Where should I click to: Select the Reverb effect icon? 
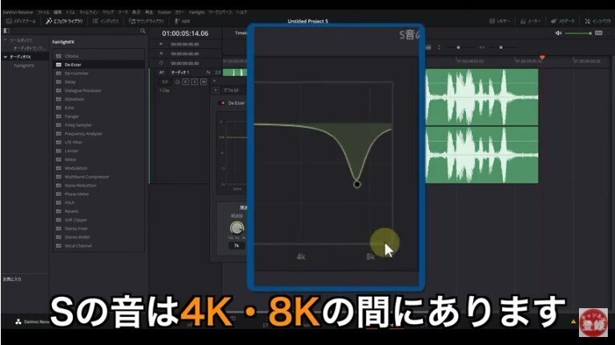[x=58, y=211]
